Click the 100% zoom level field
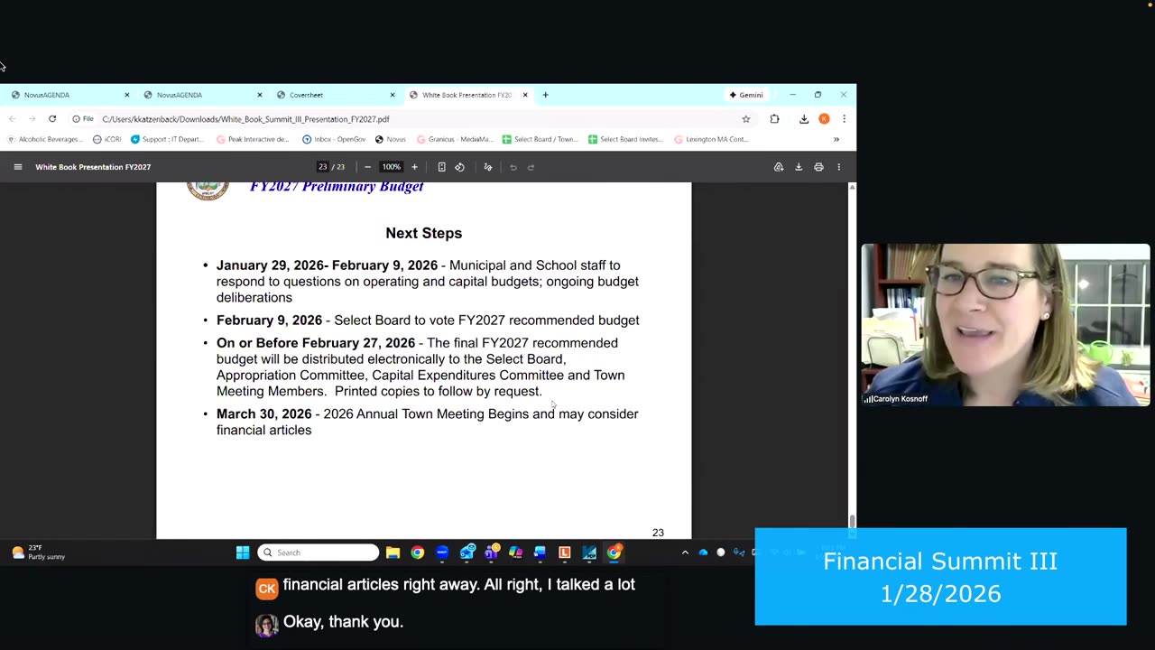 coord(391,167)
